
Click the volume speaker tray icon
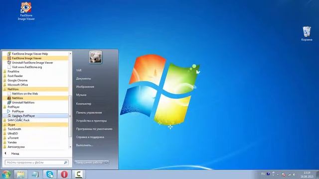point(294,175)
